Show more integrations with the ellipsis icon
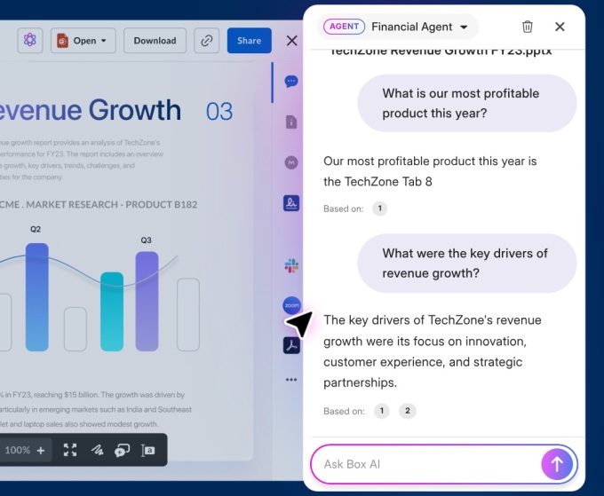This screenshot has width=604, height=496. 291,380
